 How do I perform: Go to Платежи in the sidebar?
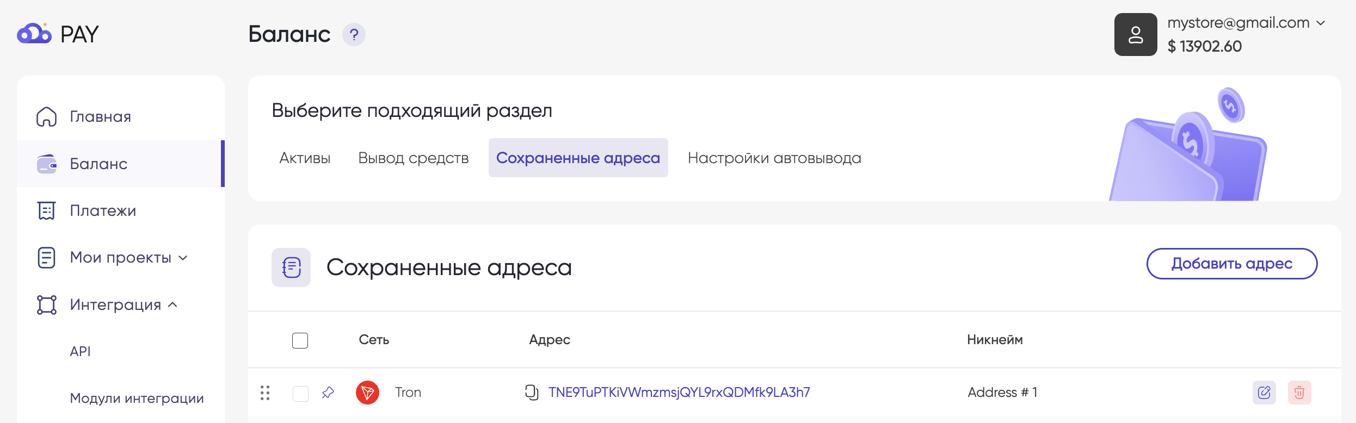103,210
